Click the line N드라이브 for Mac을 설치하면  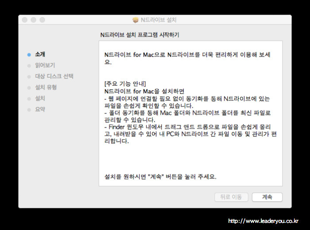click(144, 91)
